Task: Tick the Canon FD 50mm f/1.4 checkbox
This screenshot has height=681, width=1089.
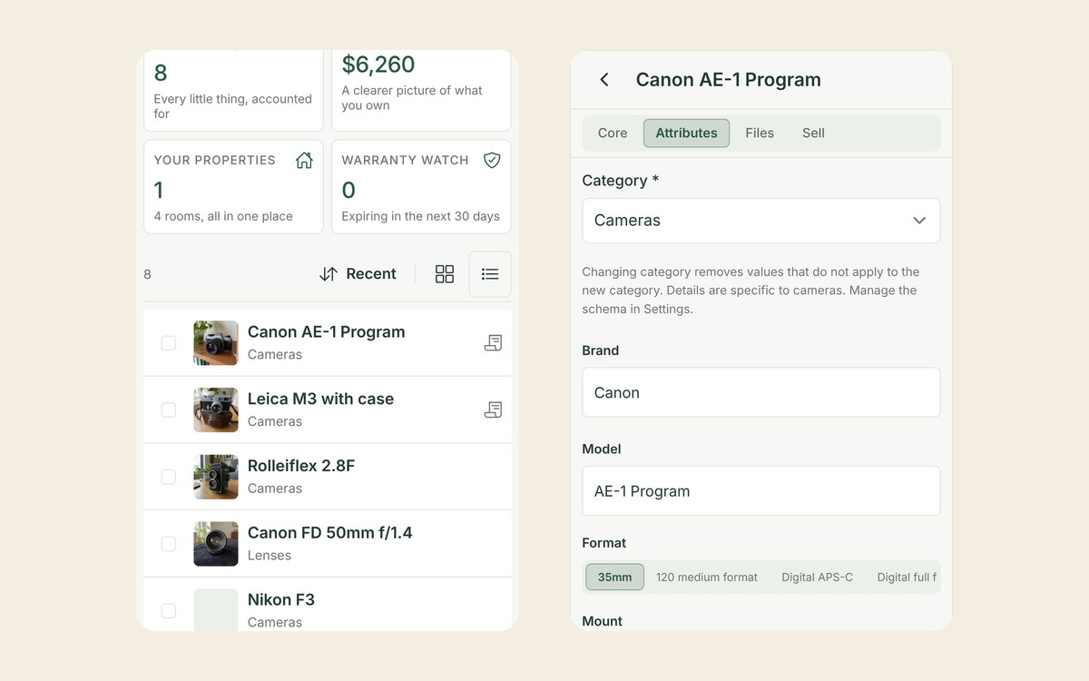Action: coord(168,544)
